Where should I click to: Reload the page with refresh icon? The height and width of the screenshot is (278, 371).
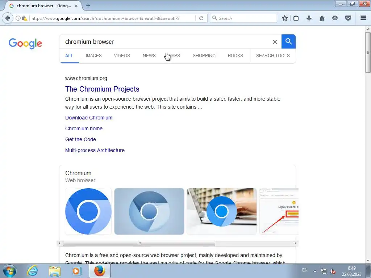click(201, 18)
